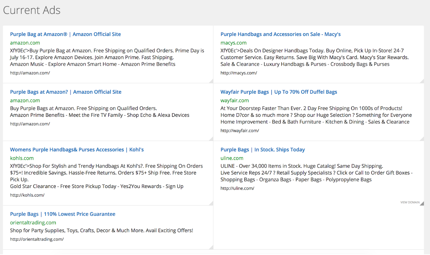
Task: Click the http://uline.com/ URL text
Action: (237, 188)
